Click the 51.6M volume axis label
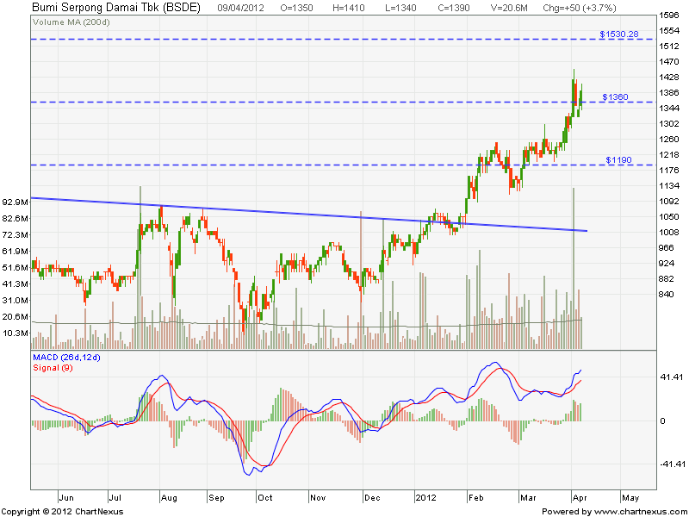The height and width of the screenshot is (517, 689). pos(16,267)
